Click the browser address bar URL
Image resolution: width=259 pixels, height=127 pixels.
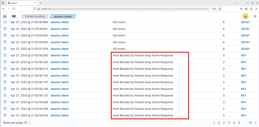[126, 9]
